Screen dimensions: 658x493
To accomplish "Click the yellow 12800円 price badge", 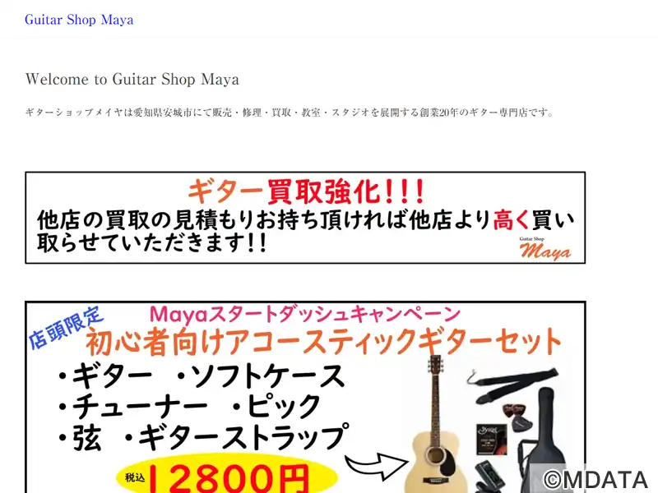I will (x=227, y=474).
